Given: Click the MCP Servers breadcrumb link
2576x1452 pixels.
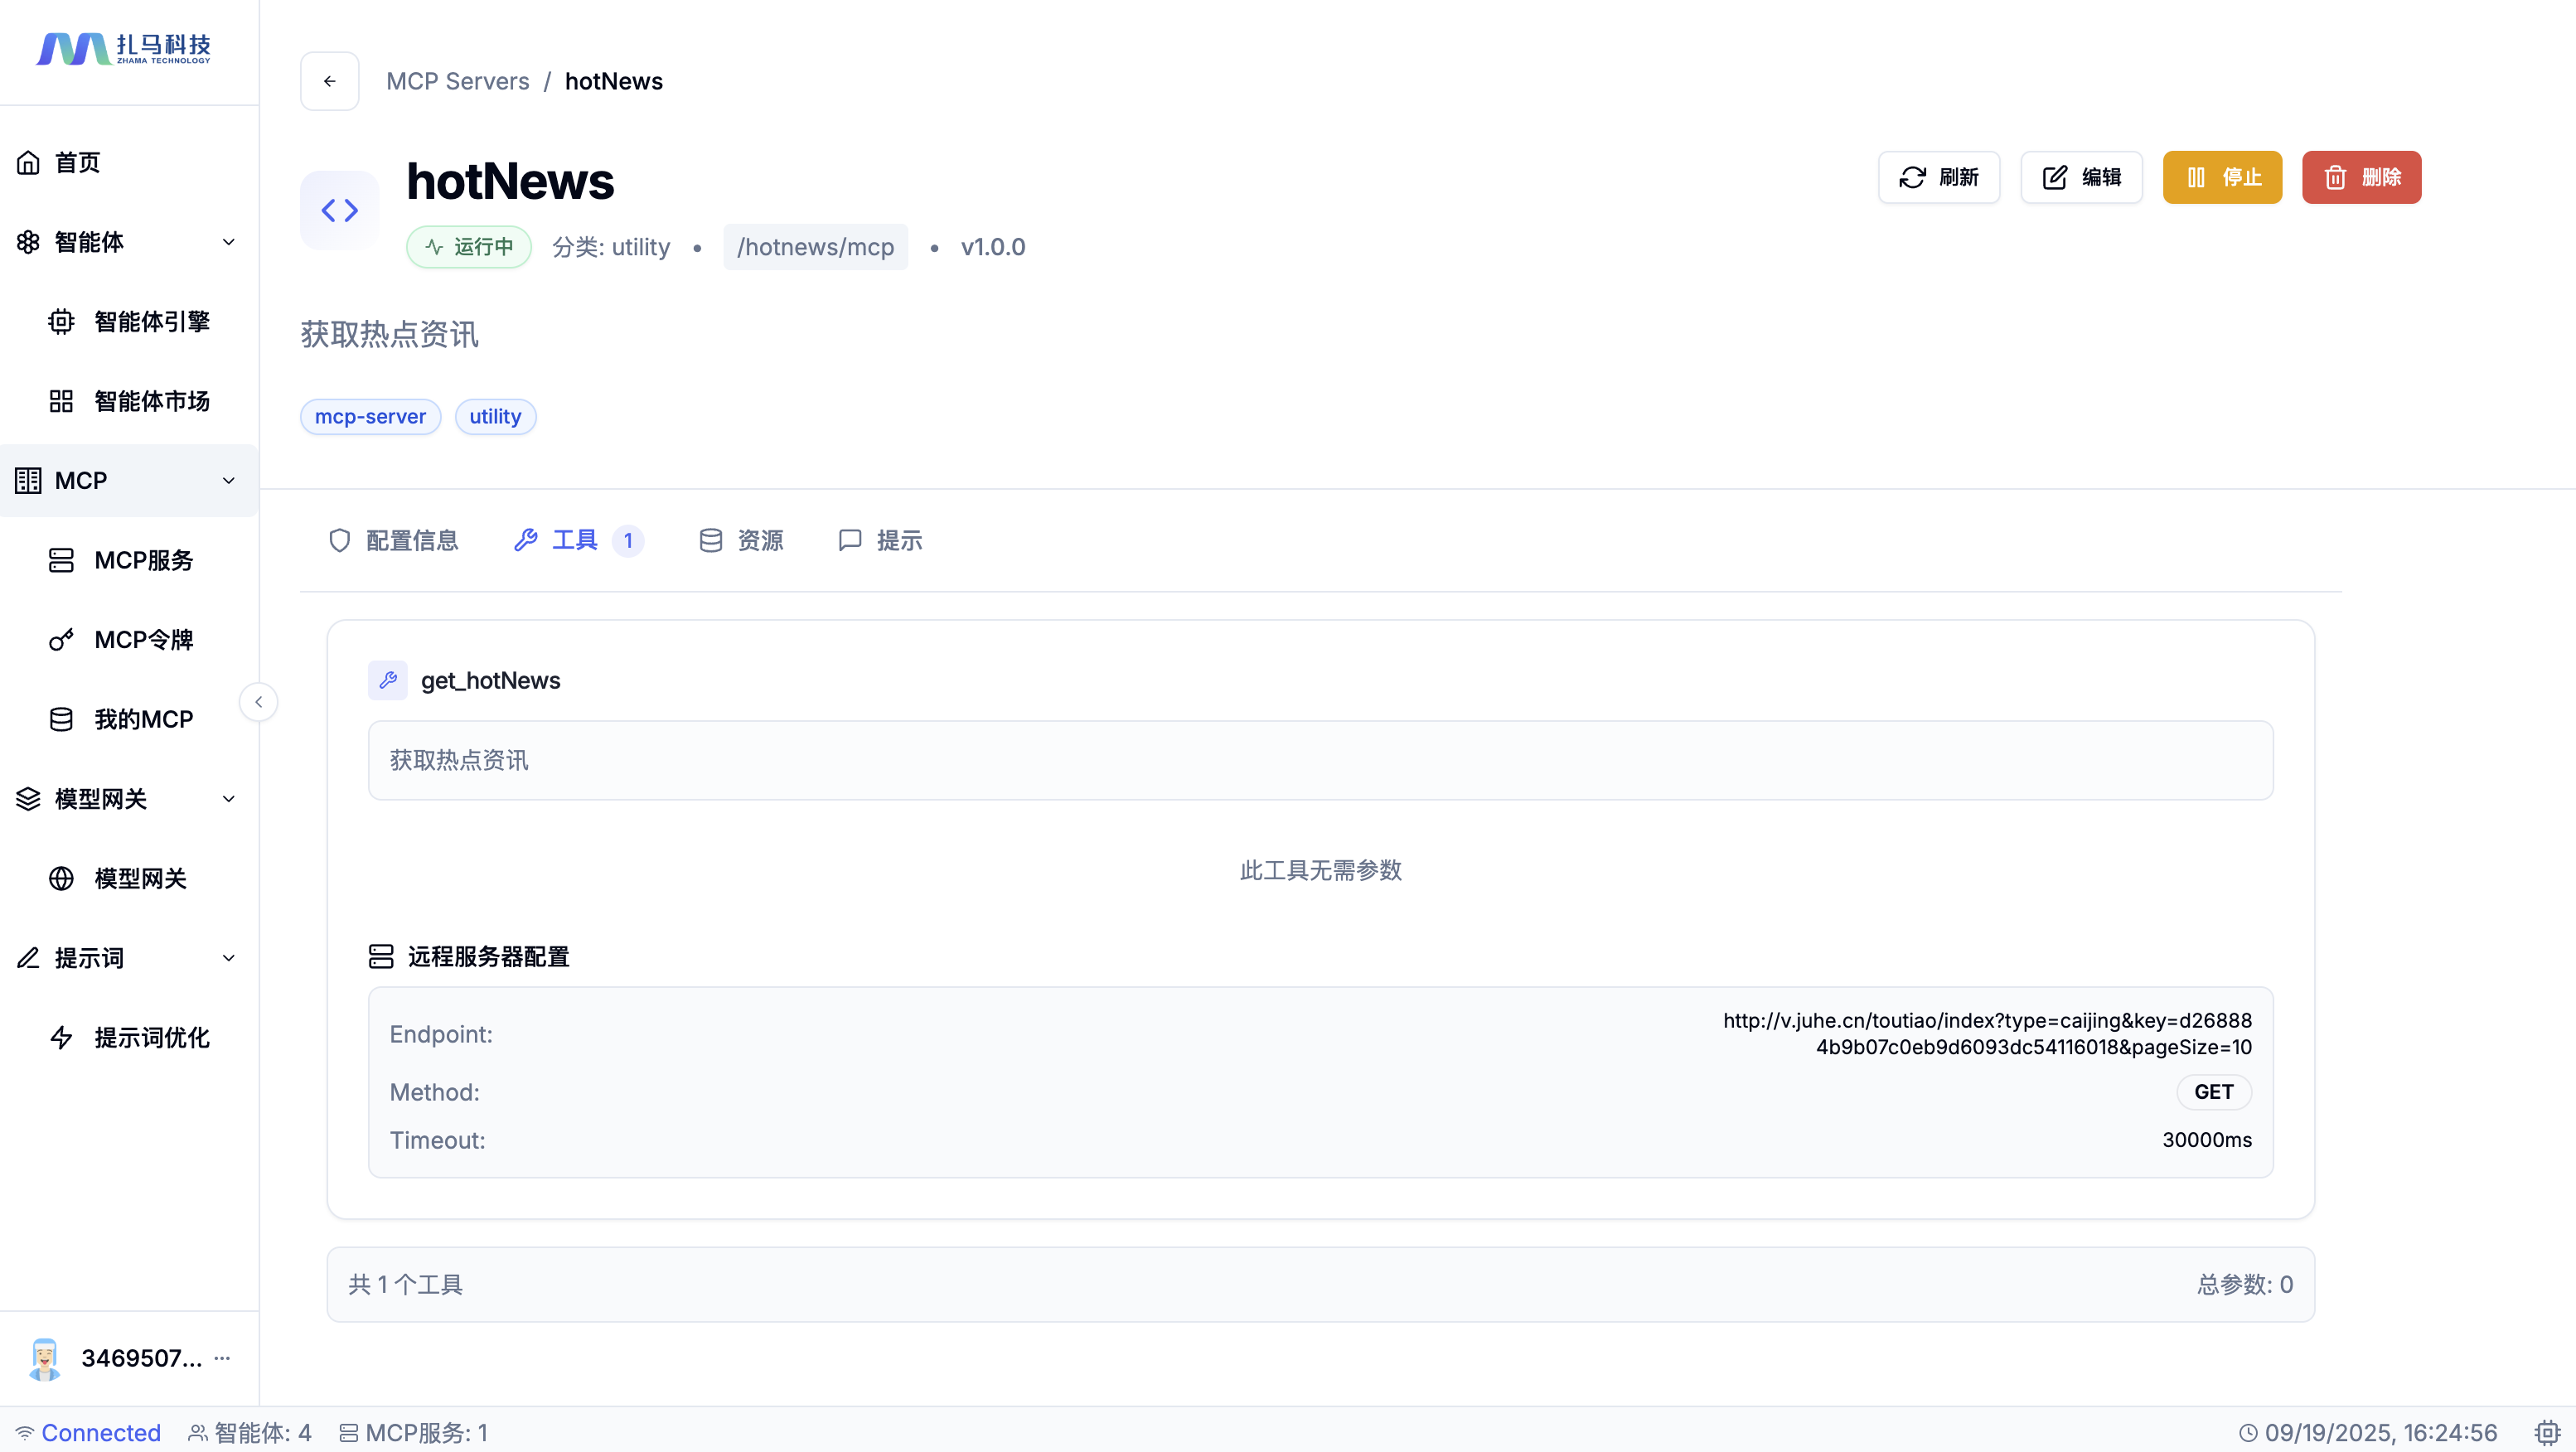Looking at the screenshot, I should click(x=457, y=81).
